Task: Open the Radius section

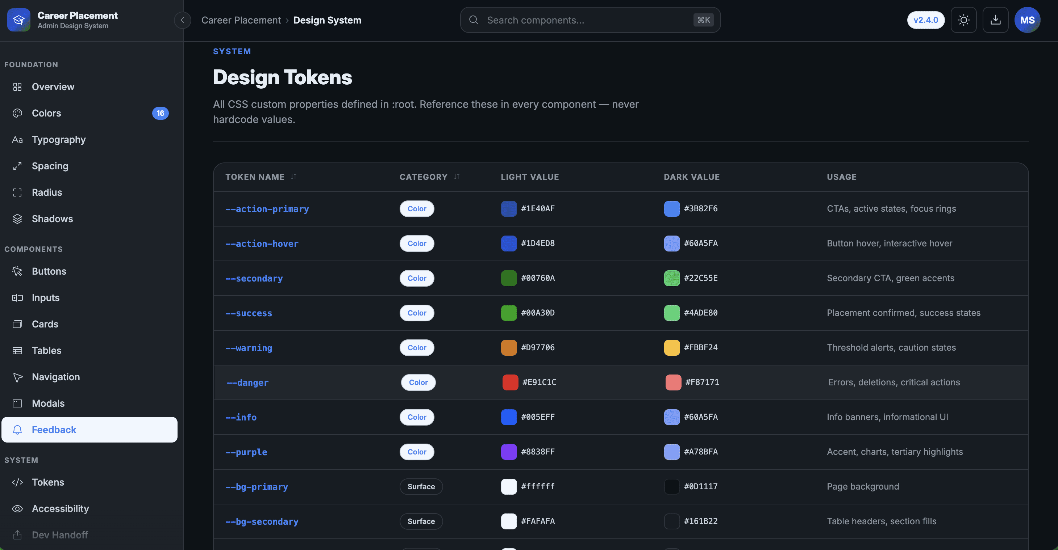Action: (89, 192)
